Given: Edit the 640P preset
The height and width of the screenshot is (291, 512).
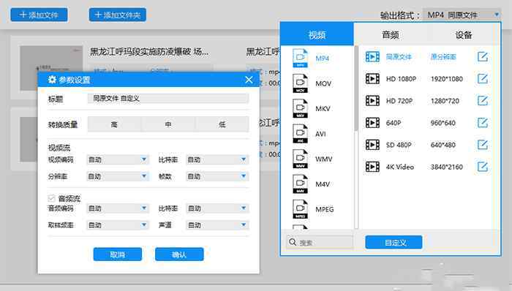Looking at the screenshot, I should click(483, 123).
